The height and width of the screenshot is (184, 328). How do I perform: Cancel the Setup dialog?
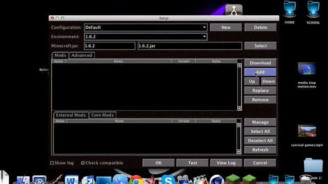point(260,163)
